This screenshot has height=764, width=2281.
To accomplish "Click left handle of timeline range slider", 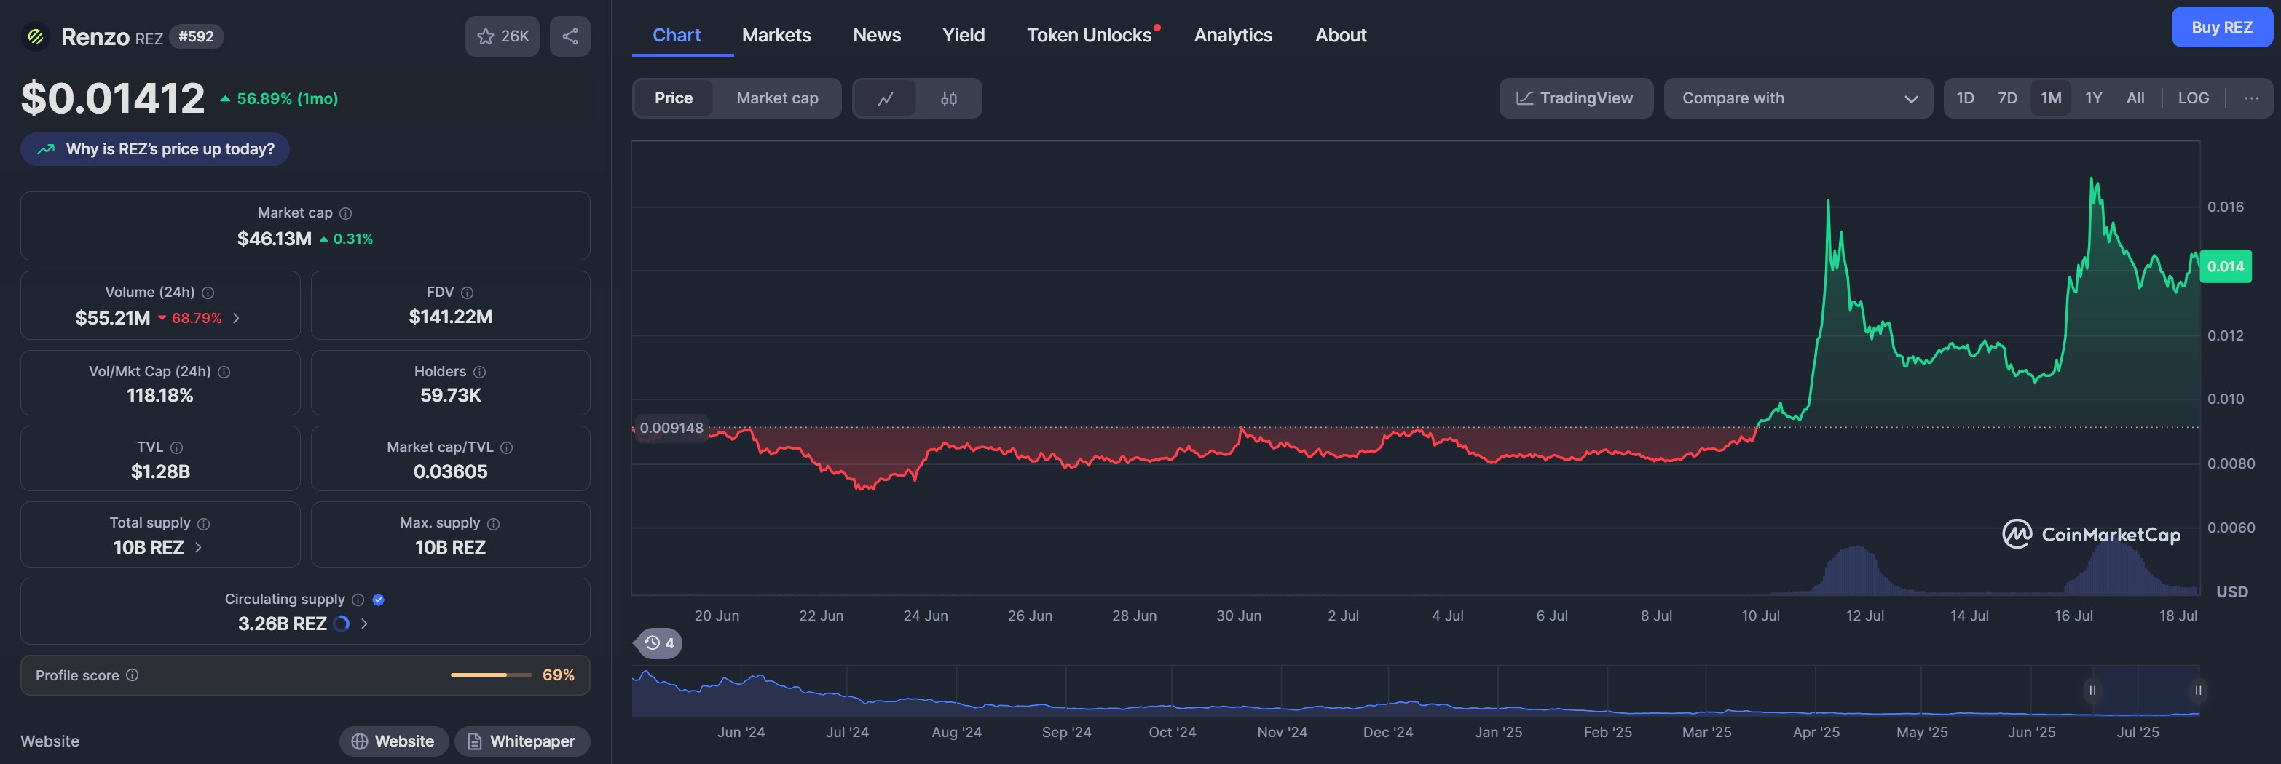I will pyautogui.click(x=2092, y=691).
